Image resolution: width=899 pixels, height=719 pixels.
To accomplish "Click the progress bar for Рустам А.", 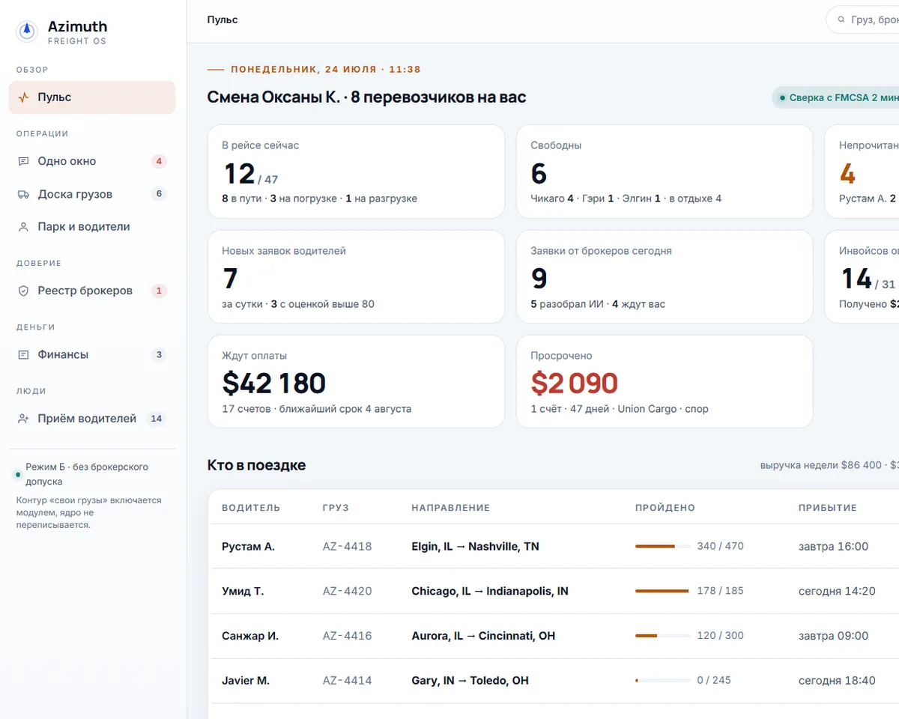I will (663, 547).
